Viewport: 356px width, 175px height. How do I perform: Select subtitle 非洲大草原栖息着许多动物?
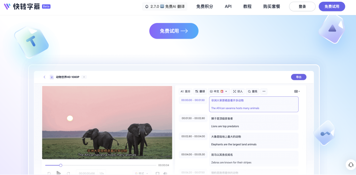point(227,100)
